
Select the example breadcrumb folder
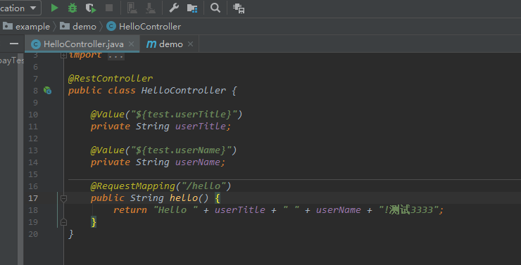click(x=26, y=27)
